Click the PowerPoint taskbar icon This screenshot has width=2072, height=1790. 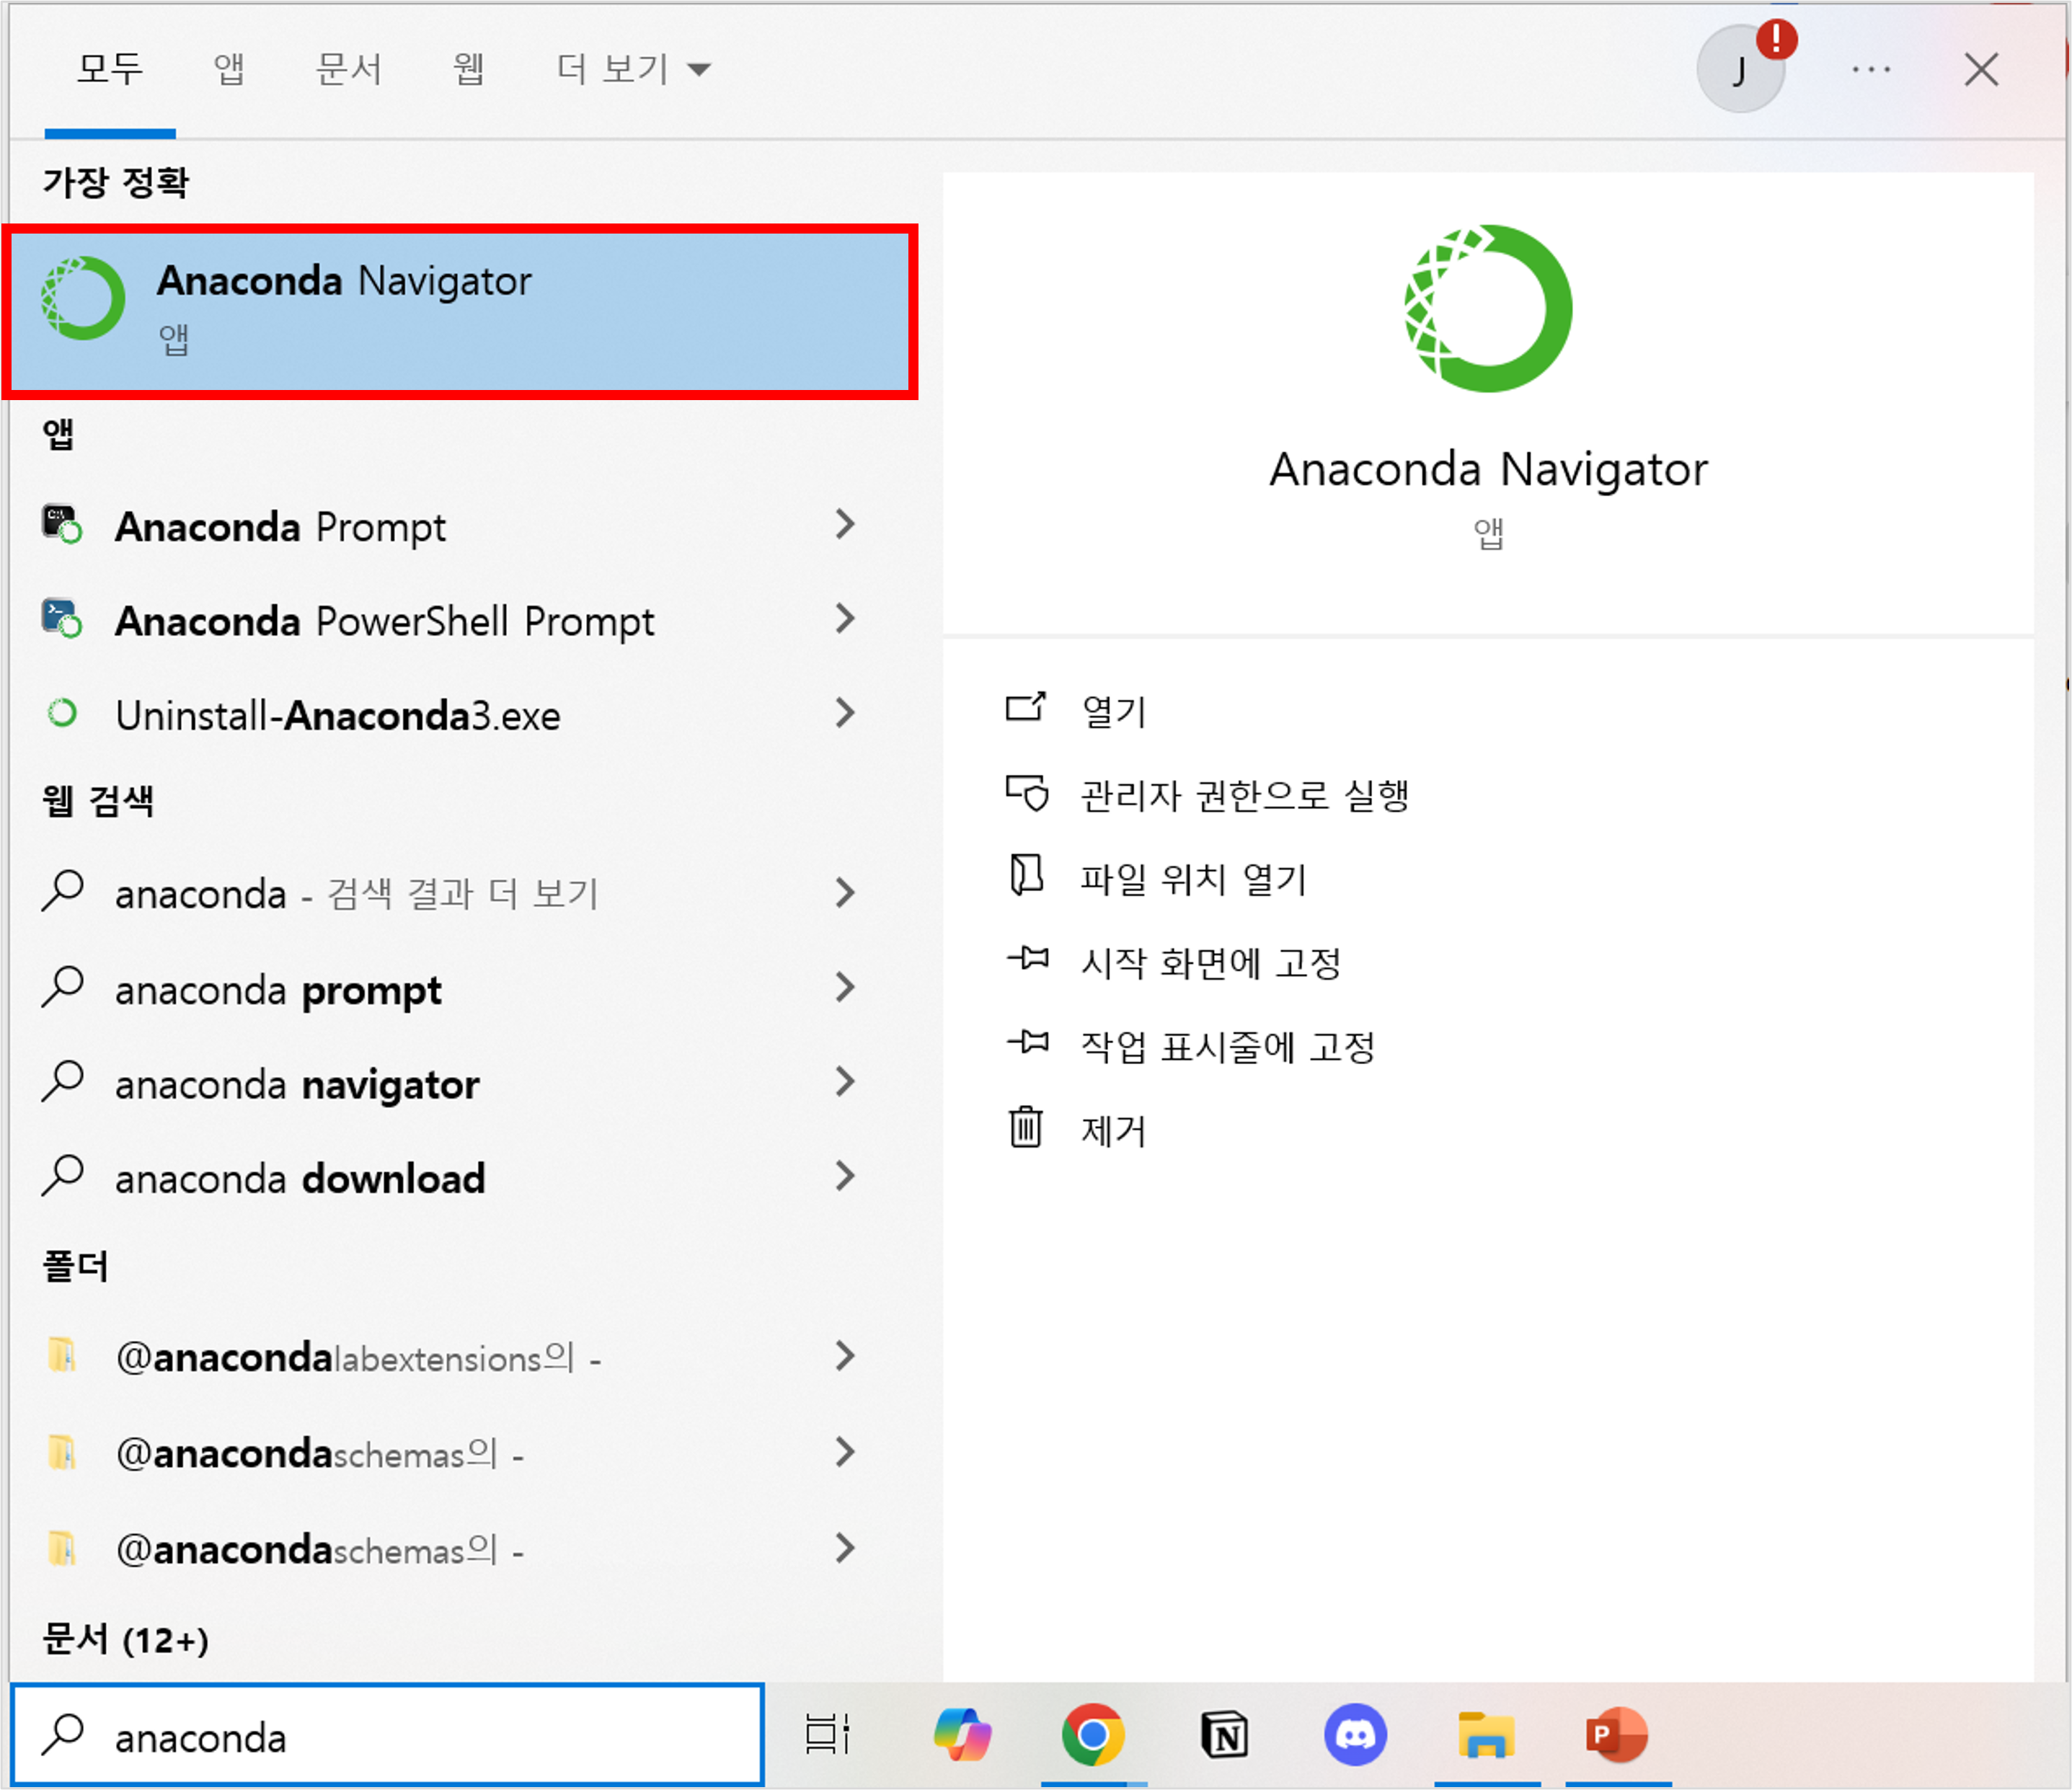(x=1616, y=1735)
